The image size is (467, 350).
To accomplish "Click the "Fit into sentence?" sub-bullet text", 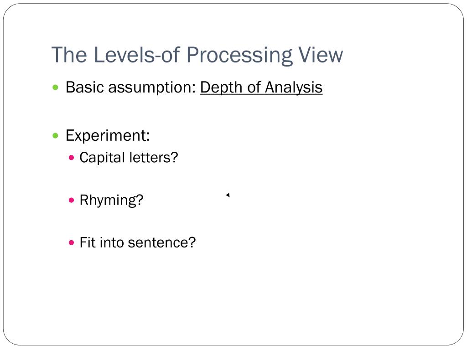I will (x=138, y=242).
